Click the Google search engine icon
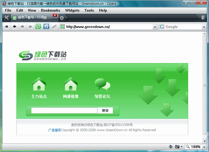The width and height of the screenshot is (209, 152). point(162,27)
